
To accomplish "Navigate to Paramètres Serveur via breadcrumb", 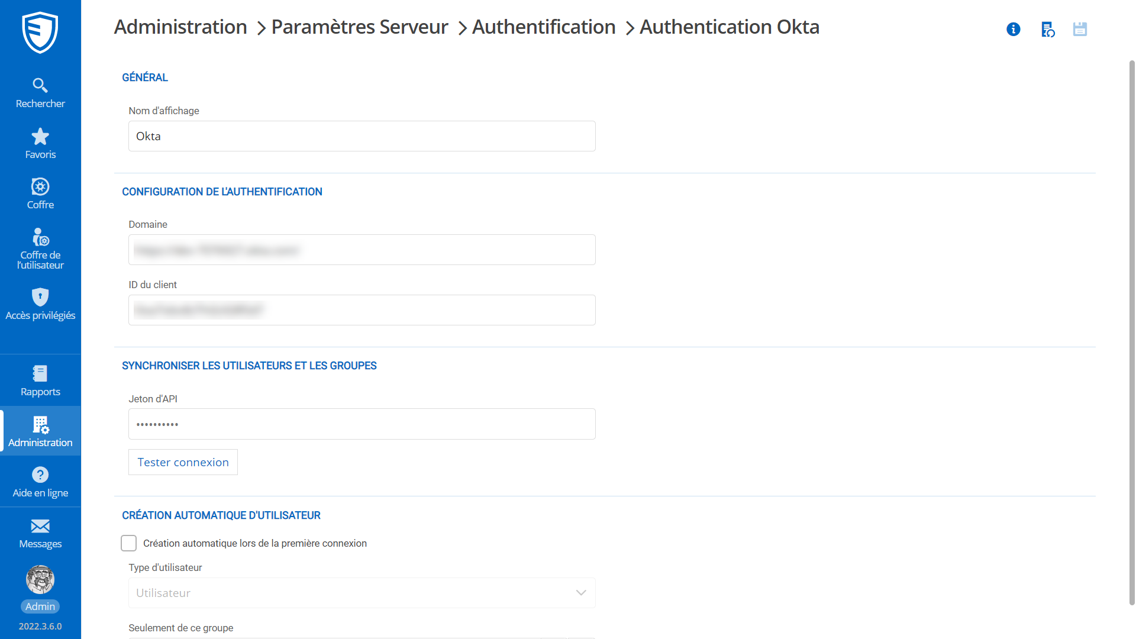I will 359,27.
